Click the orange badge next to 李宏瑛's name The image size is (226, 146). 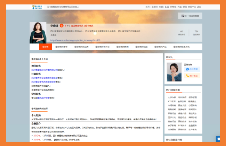tap(61, 25)
